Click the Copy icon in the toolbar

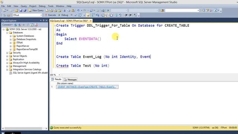pos(69,10)
